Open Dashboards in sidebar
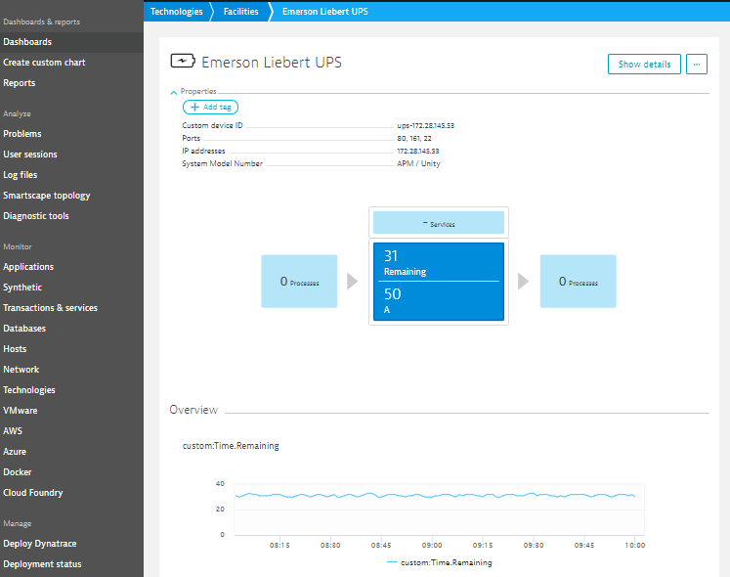The height and width of the screenshot is (577, 730). [x=27, y=42]
